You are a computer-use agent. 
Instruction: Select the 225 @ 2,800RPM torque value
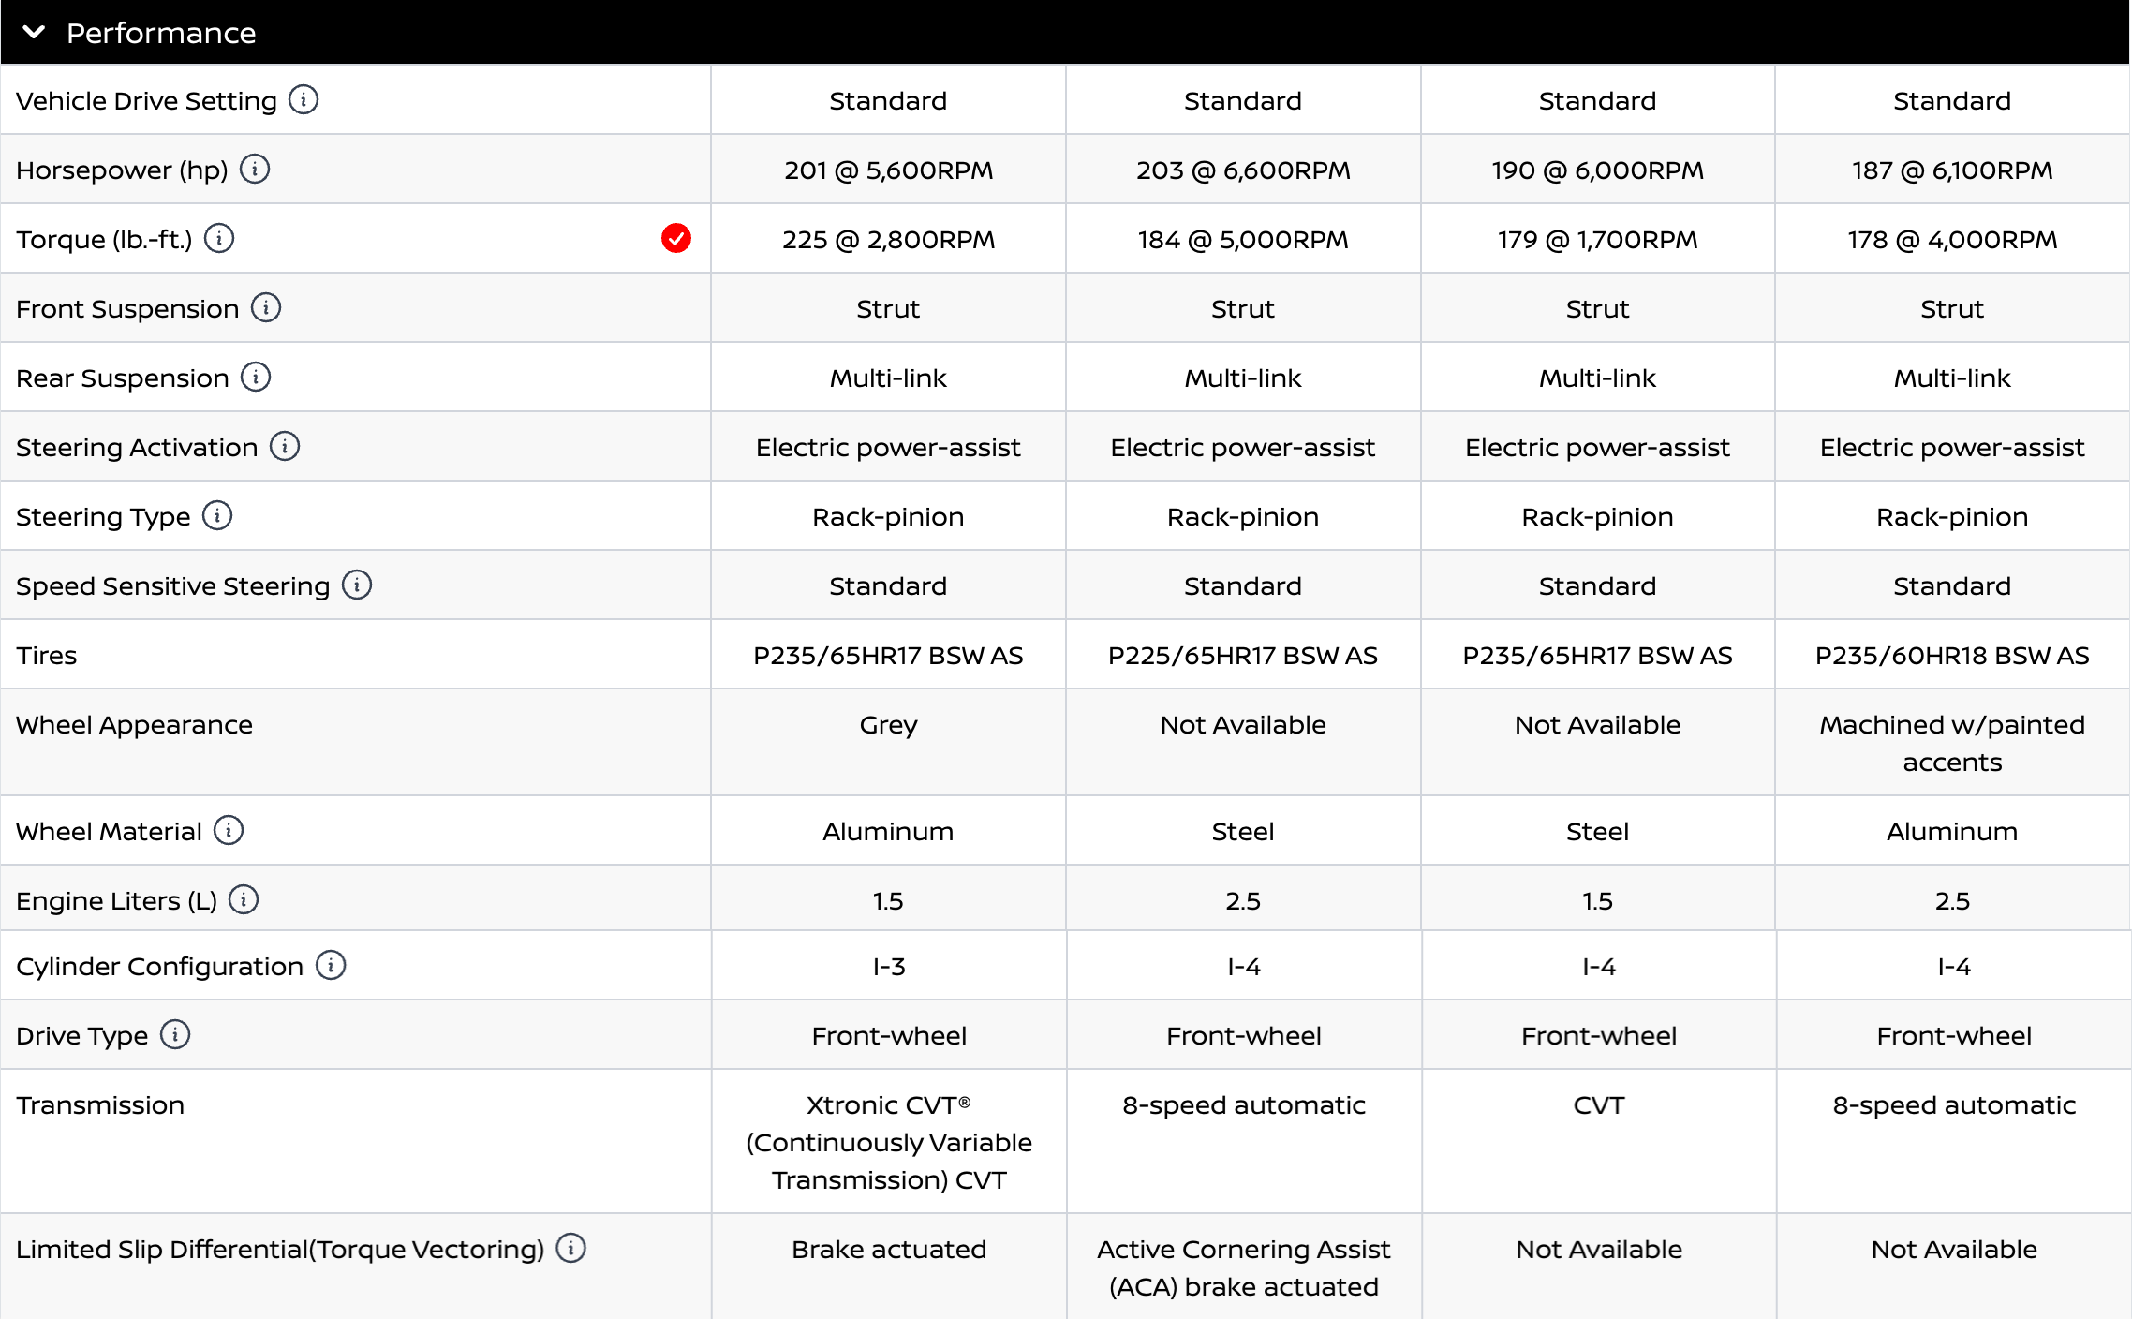tap(888, 240)
